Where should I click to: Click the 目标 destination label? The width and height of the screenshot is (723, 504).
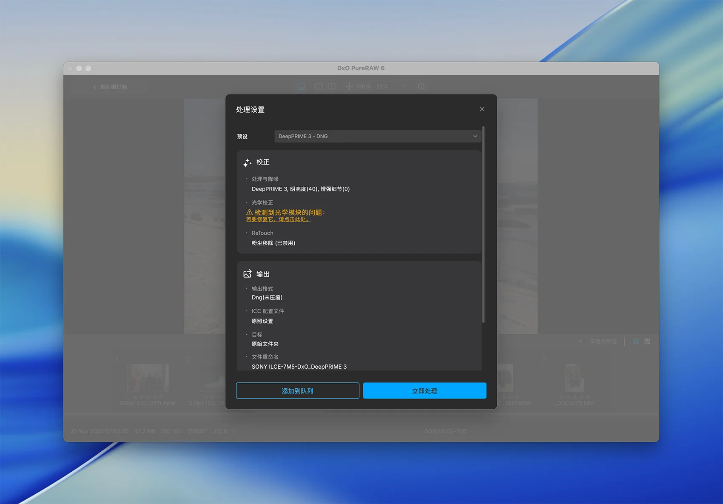pos(257,335)
